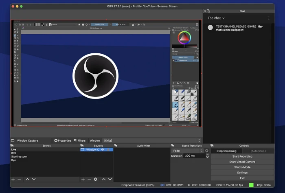Click the LIVE: 00:01:11 timer text
Viewport: 285px width, 193px height.
click(x=175, y=185)
